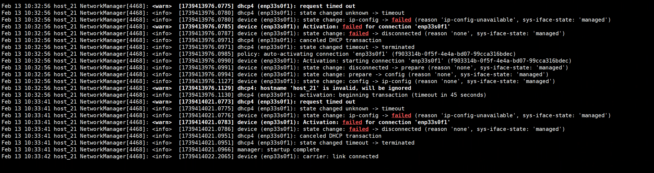
Task: Click 'failed' in 10:33:41 ip-config state change
Action: click(401, 115)
